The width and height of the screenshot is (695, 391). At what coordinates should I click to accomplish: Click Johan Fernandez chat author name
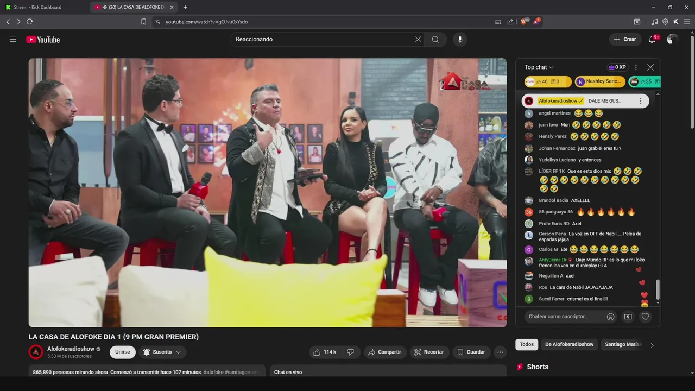(x=557, y=148)
